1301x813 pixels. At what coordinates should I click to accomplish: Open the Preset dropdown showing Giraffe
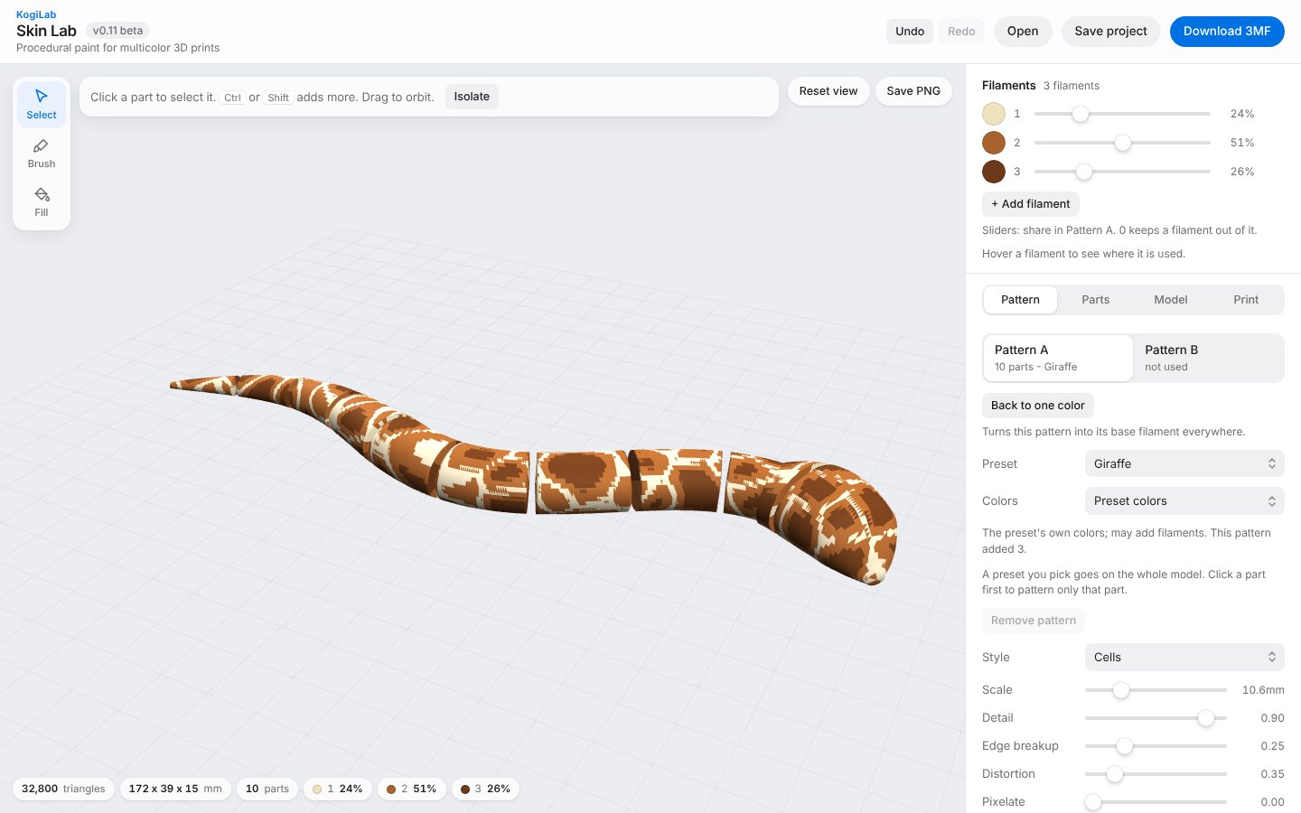coord(1184,464)
